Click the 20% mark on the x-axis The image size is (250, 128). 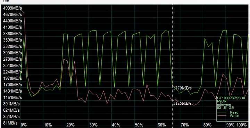70,125
